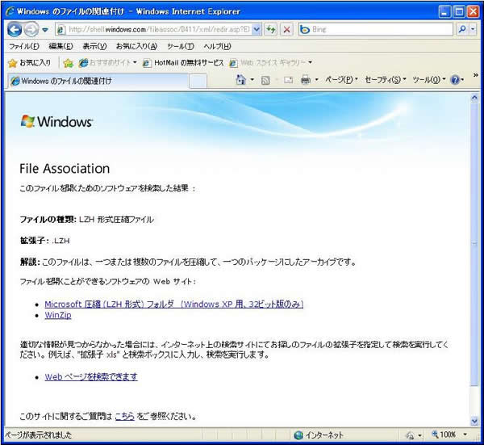Click the Internet Explorer title bar icon
This screenshot has height=445, width=484.
pos(10,11)
